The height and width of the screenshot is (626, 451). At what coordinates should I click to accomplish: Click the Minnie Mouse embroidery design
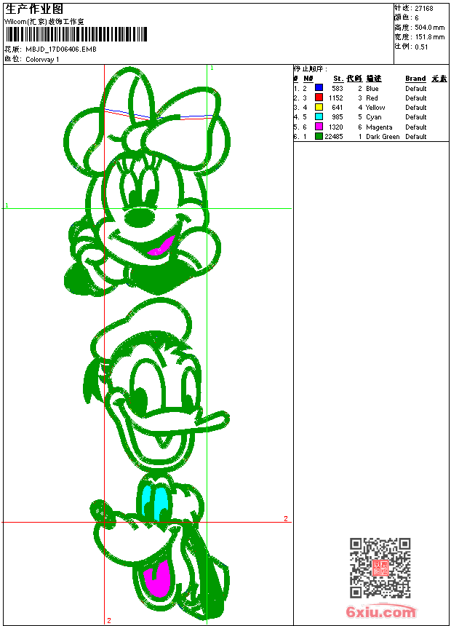pyautogui.click(x=147, y=182)
